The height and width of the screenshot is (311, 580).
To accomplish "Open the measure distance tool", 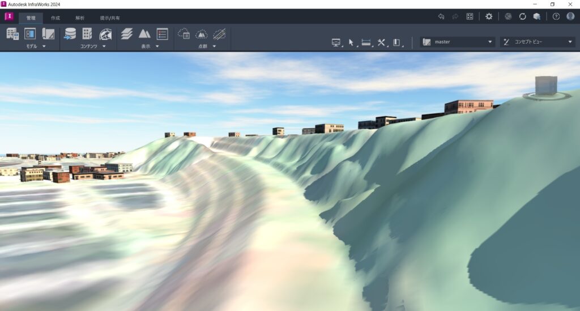I will pyautogui.click(x=366, y=42).
